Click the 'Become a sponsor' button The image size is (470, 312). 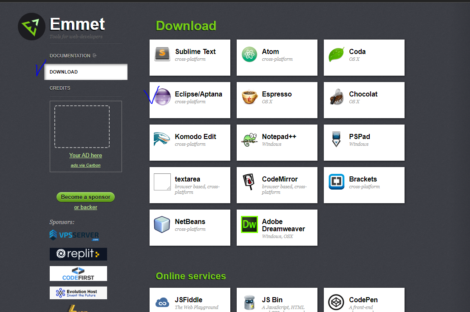click(85, 197)
